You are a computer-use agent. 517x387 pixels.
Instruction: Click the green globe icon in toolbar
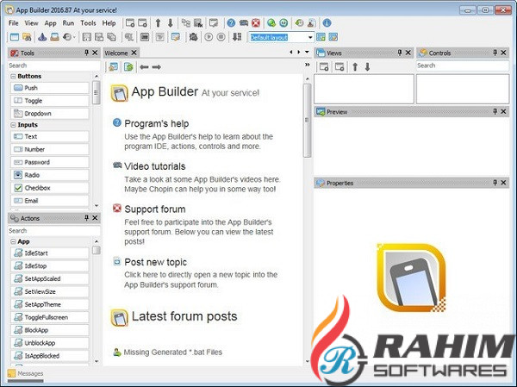pos(271,23)
